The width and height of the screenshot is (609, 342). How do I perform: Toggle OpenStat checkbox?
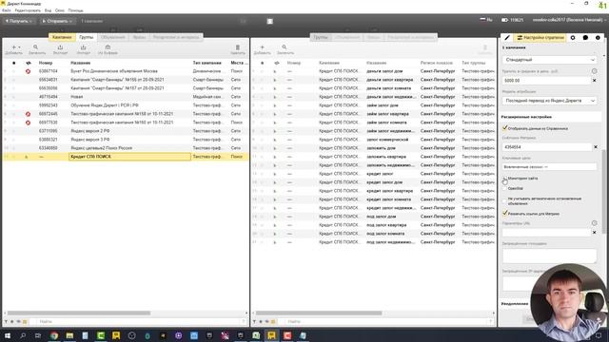pos(505,188)
